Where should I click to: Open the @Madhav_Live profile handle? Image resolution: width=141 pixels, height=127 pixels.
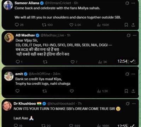coord(52,35)
